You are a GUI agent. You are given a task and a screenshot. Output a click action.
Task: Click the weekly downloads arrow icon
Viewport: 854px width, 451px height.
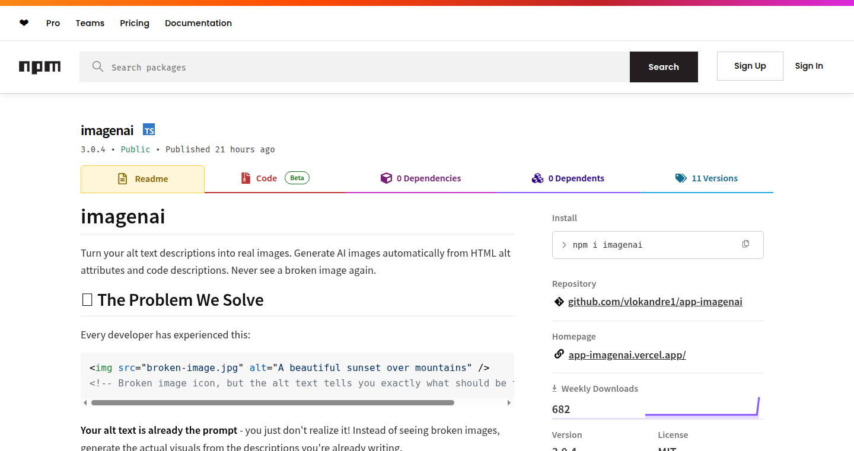point(555,389)
